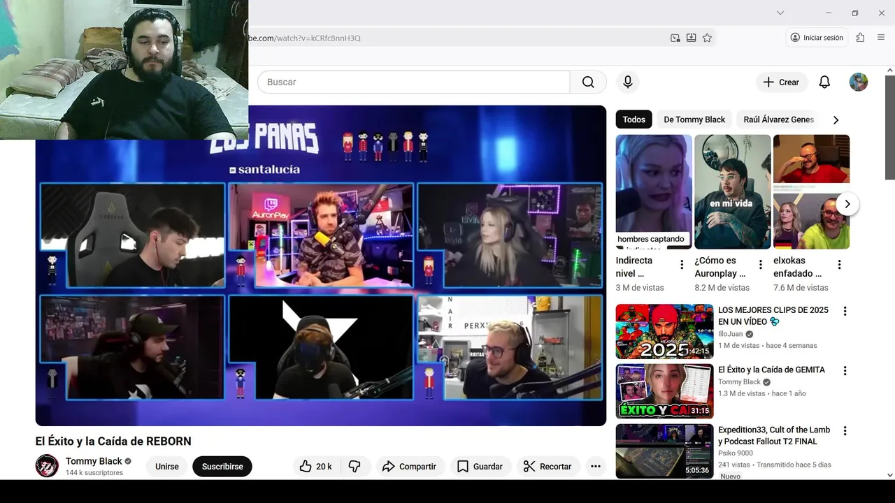This screenshot has height=503, width=895.
Task: Open elxokas enfadado short thumbnail
Action: [811, 191]
